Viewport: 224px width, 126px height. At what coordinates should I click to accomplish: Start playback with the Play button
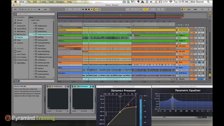tap(83, 9)
